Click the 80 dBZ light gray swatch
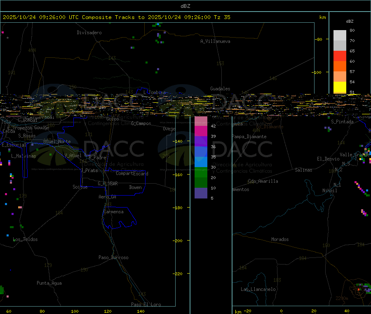371x314 pixels. [340, 35]
